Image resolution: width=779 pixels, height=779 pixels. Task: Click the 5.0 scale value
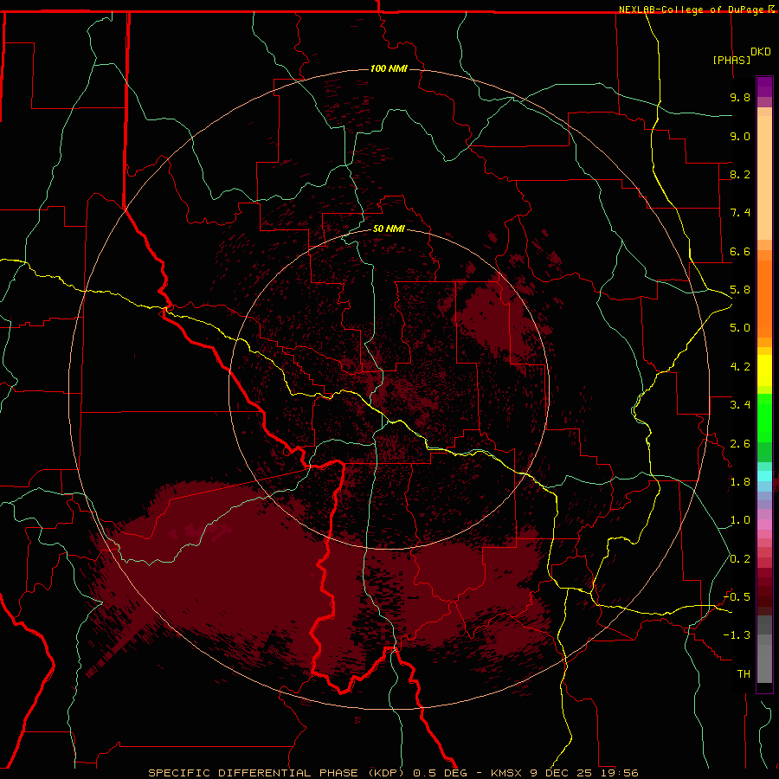pyautogui.click(x=740, y=328)
